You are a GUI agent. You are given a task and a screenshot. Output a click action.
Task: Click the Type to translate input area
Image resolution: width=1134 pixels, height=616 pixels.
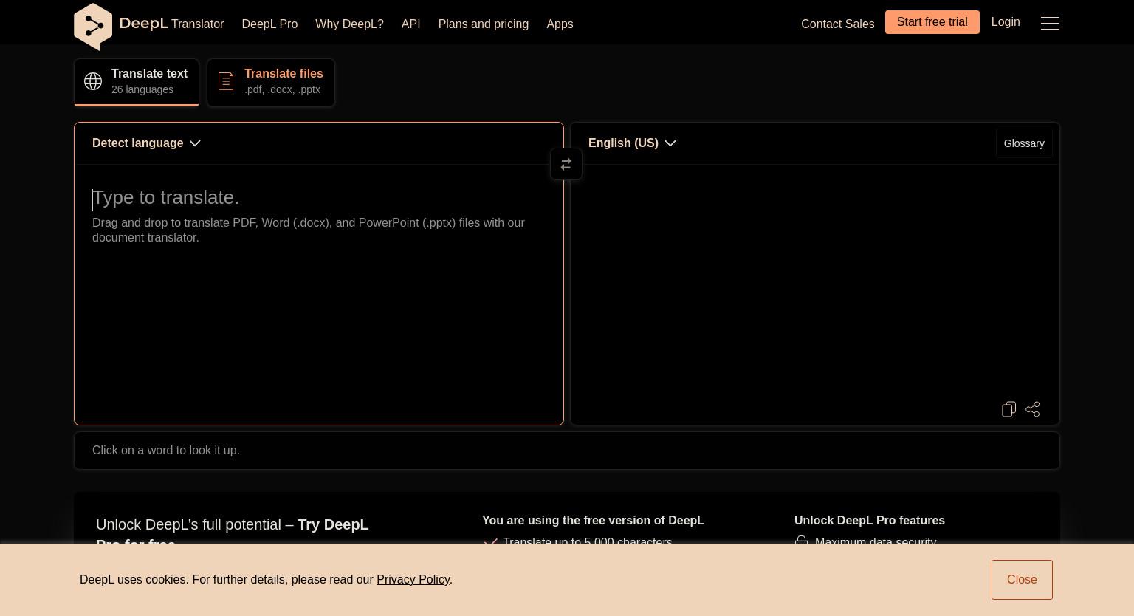pyautogui.click(x=319, y=294)
